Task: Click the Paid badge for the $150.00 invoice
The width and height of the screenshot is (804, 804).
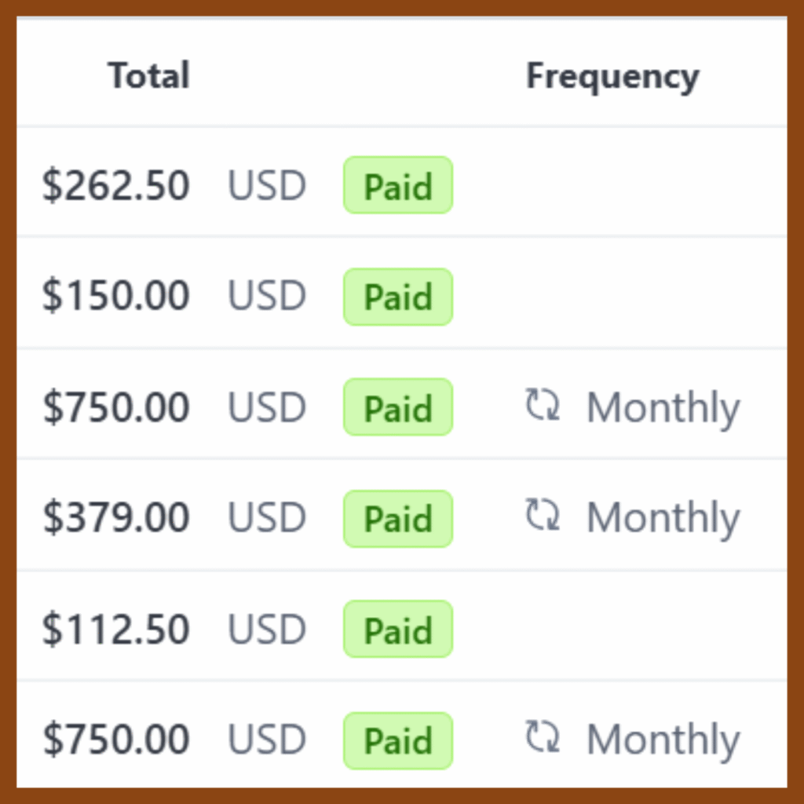Action: pos(398,296)
